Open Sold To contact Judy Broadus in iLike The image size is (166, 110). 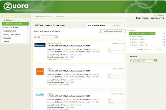70,74
